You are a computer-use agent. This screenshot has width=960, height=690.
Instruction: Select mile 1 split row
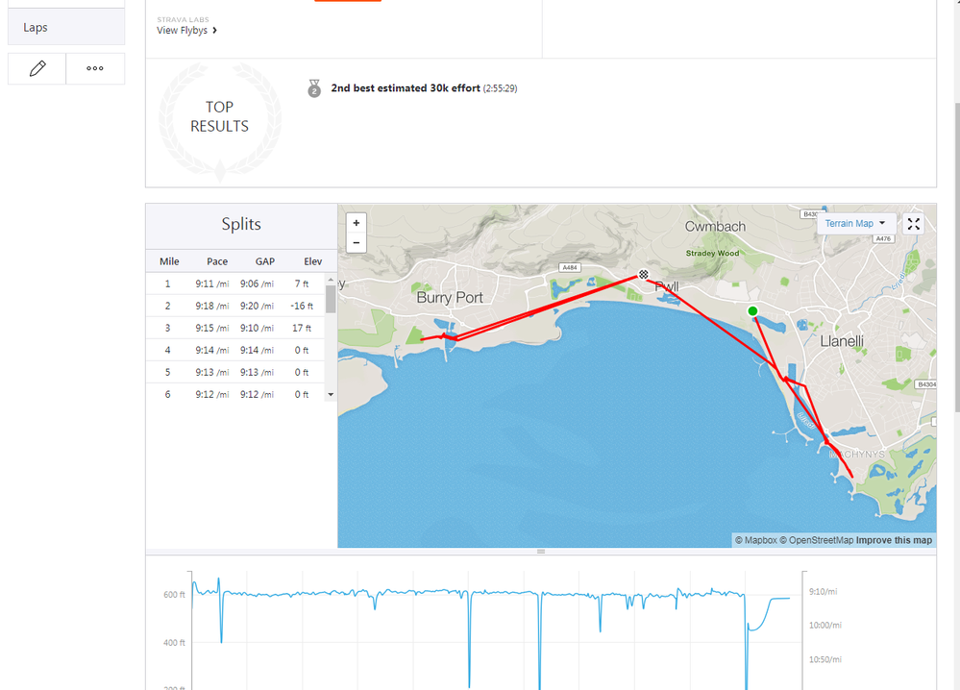pos(235,284)
